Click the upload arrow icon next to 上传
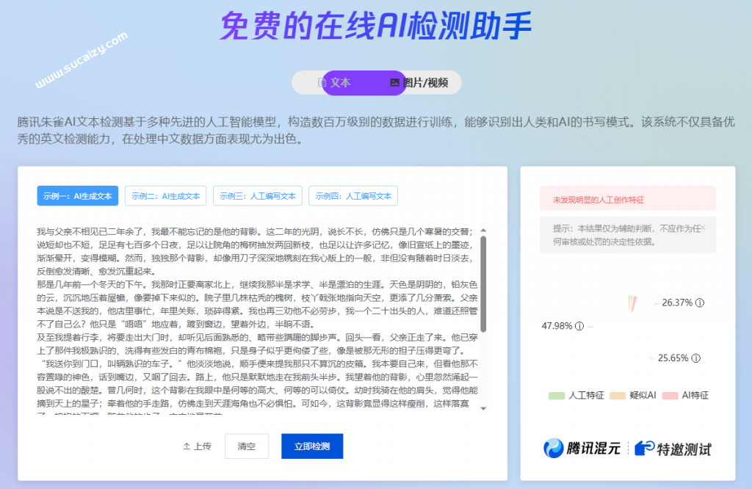 [187, 446]
